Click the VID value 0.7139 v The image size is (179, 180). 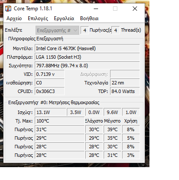[50, 74]
